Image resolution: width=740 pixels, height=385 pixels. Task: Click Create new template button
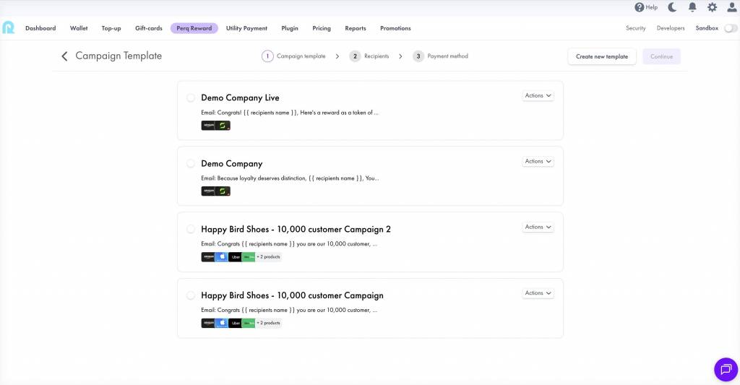tap(601, 56)
